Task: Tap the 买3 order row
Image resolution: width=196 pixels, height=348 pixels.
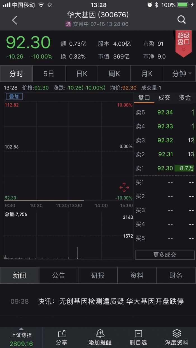Action: coord(165,210)
